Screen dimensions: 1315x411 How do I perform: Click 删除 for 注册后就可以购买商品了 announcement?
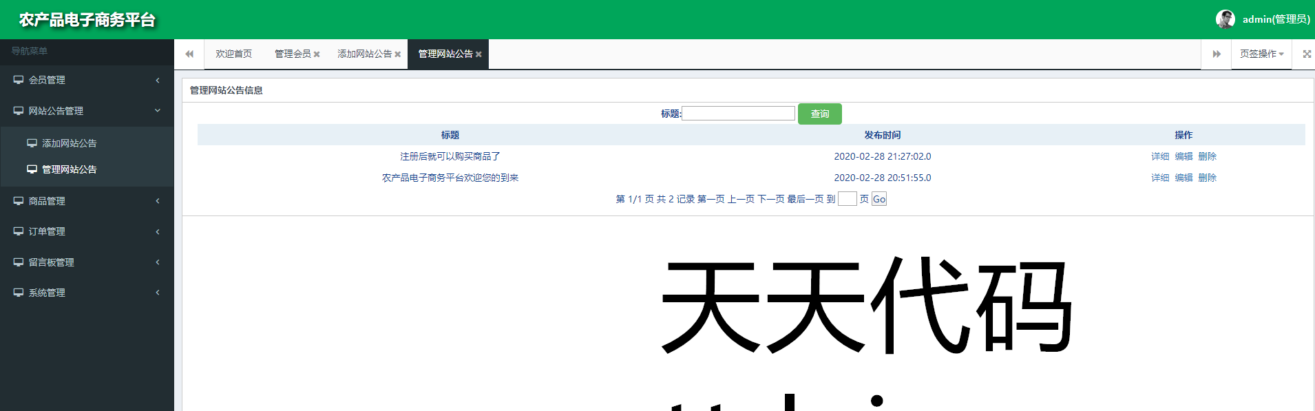point(1207,156)
